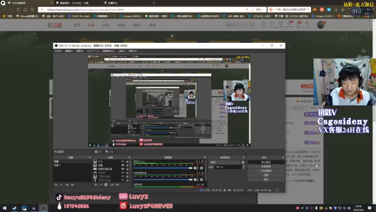Open the 麦克风/Aux mixer gear settings

202,168
